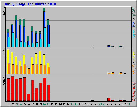
Task: Click the green day label 17
Action: point(72,104)
